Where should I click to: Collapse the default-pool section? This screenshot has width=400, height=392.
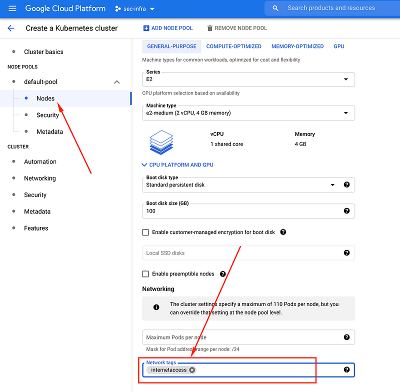point(116,82)
